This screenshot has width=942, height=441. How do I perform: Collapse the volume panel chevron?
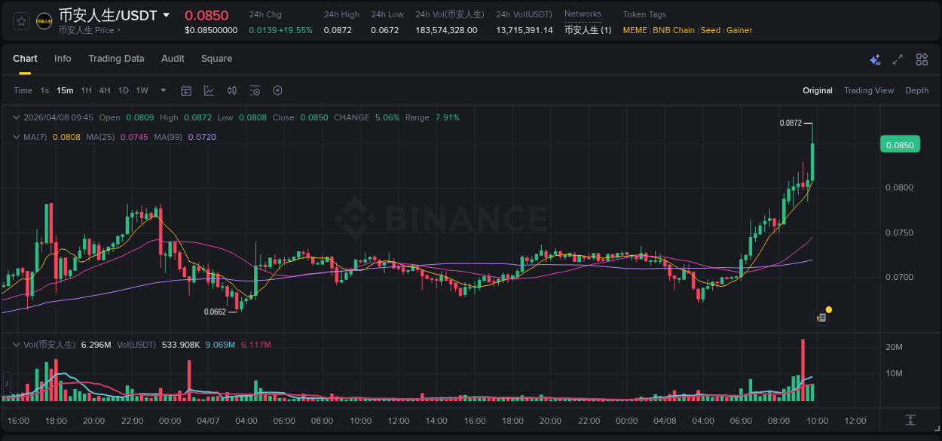click(16, 343)
